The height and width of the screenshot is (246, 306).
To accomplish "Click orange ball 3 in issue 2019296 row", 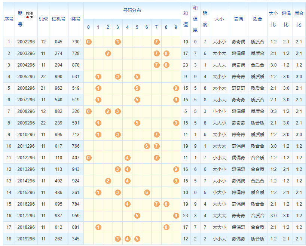I will pos(117,239).
